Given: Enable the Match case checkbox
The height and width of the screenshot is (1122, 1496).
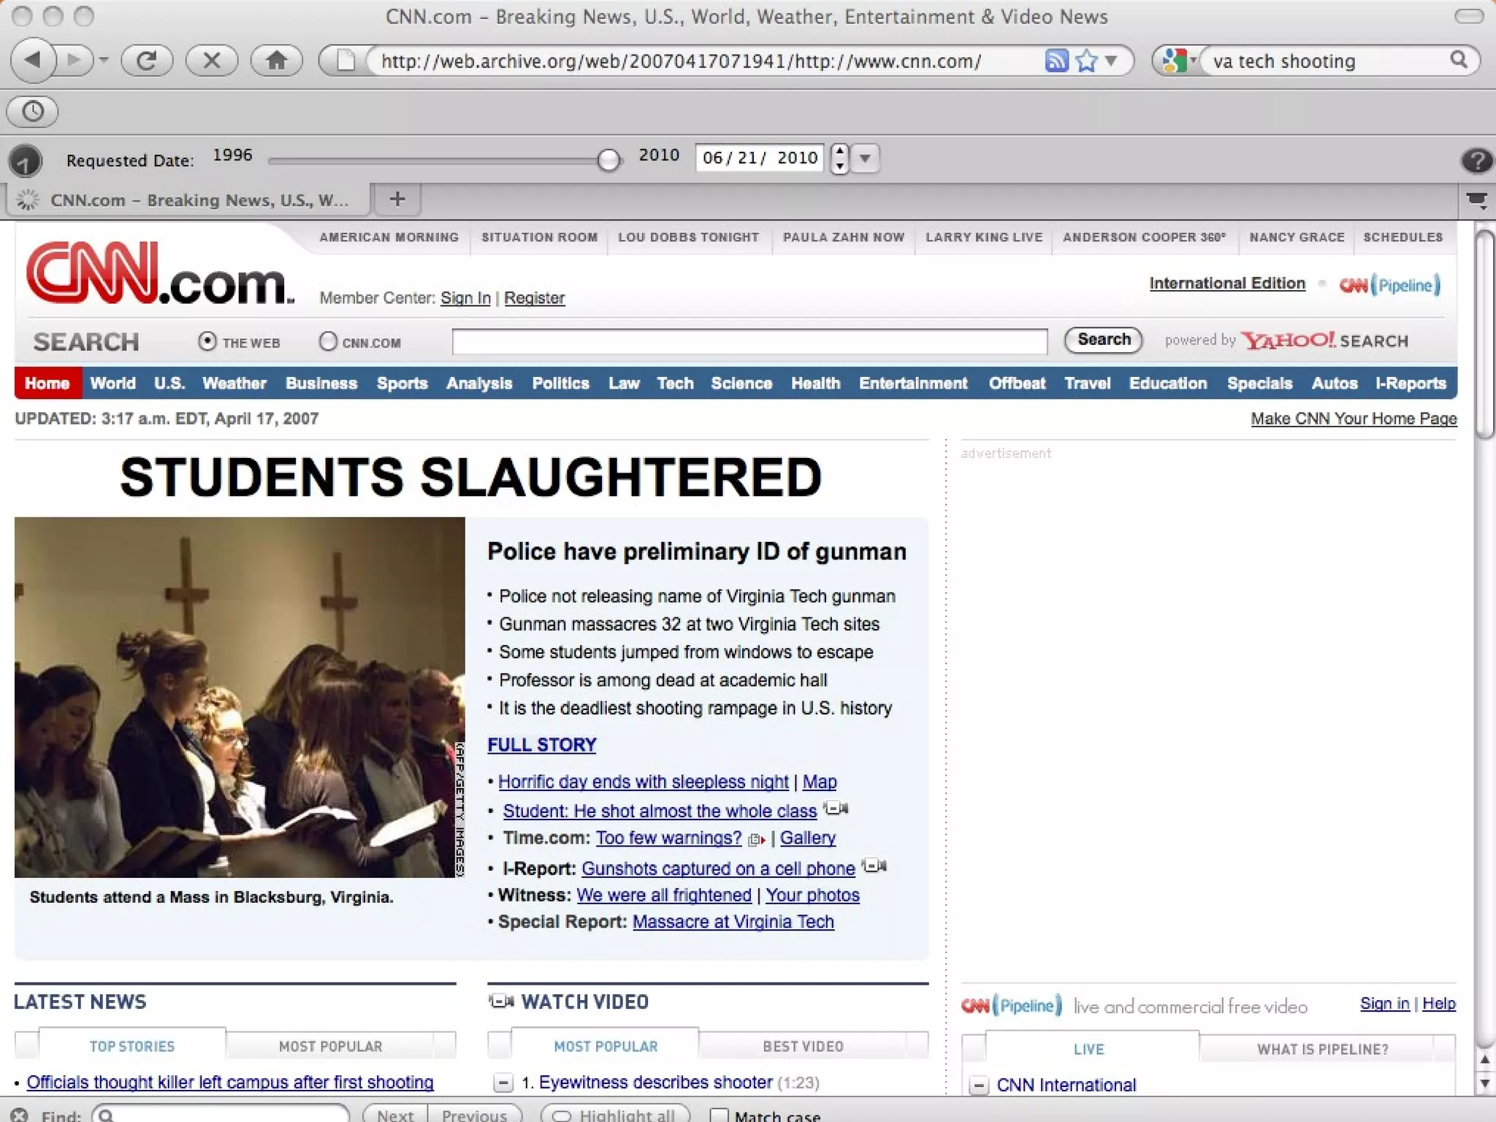Looking at the screenshot, I should click(720, 1115).
